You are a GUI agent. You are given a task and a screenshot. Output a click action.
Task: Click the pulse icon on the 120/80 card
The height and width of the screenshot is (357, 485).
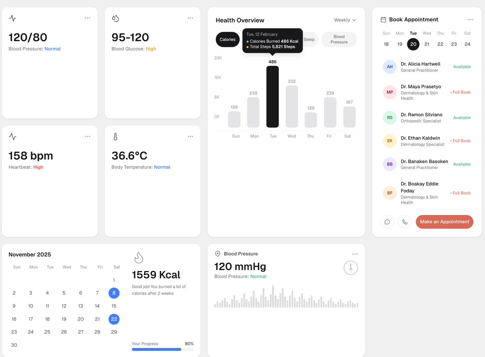point(13,18)
